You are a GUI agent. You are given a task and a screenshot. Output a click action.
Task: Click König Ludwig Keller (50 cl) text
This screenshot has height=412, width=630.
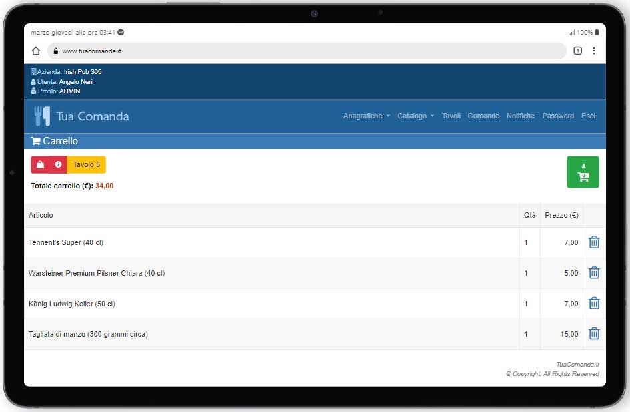pyautogui.click(x=72, y=304)
